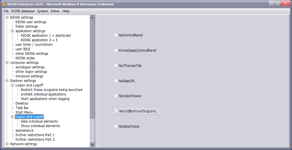
Task: Click the tree scrollbar up arrow
Action: pos(92,18)
